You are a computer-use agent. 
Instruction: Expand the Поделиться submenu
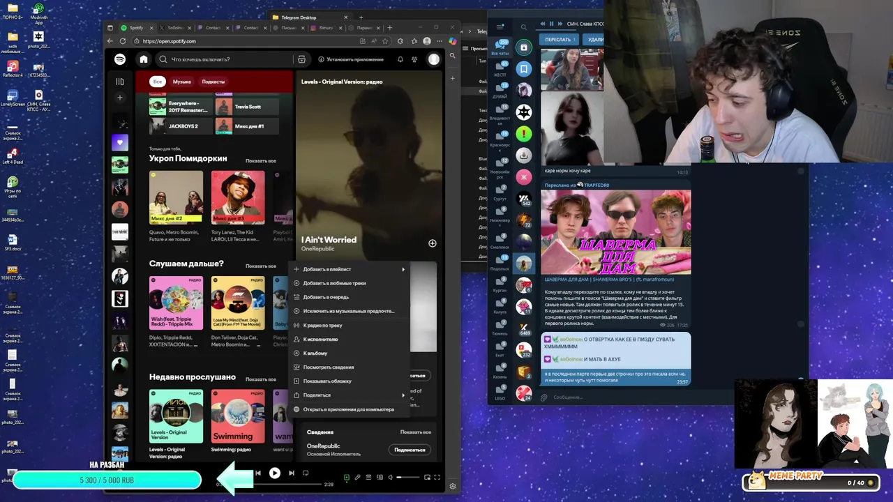coord(349,395)
